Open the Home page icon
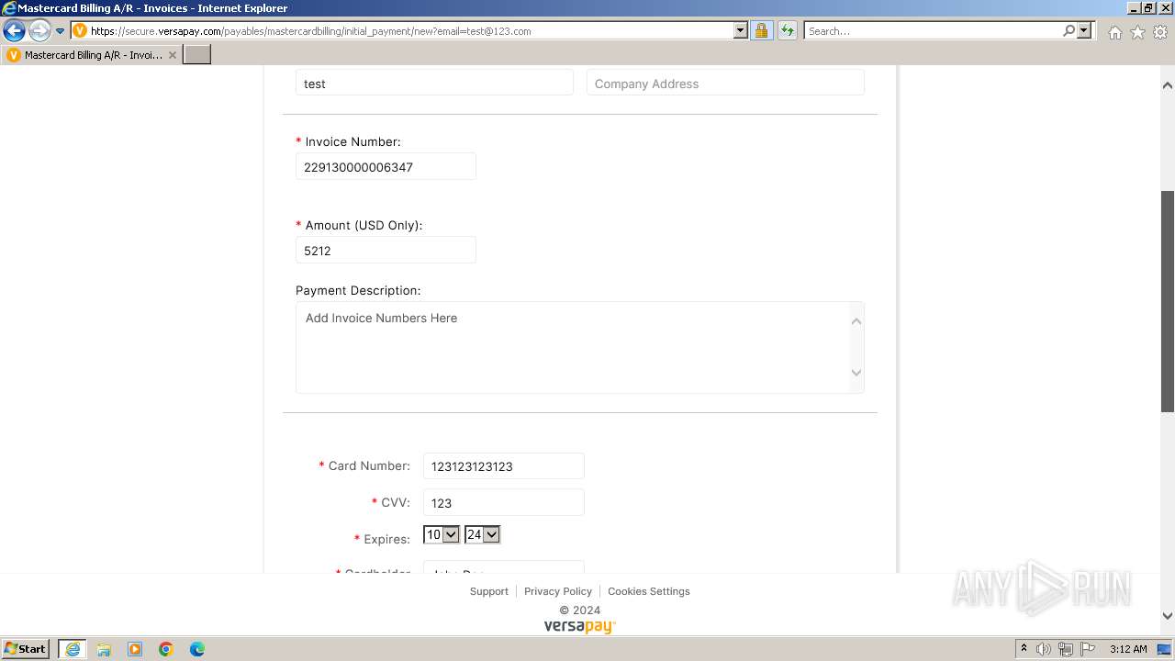The width and height of the screenshot is (1175, 661). click(x=1114, y=32)
